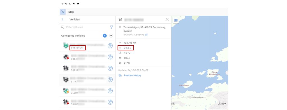The image size is (287, 110).
Task: Copy the coordinates with the copy icon
Action: pyautogui.click(x=146, y=35)
